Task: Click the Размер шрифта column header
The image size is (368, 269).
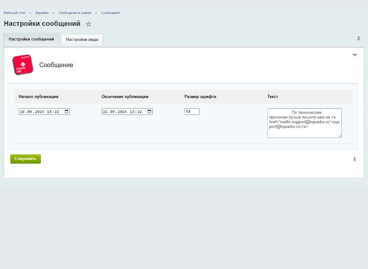Action: pos(200,97)
